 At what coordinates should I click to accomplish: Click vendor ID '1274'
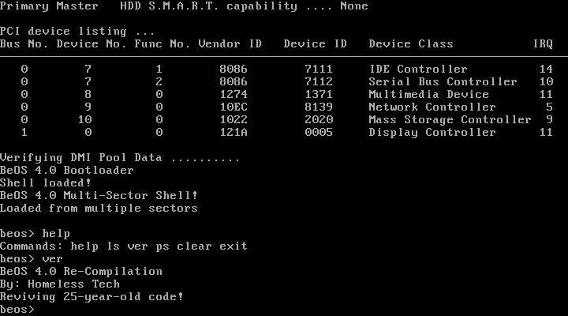coord(234,95)
